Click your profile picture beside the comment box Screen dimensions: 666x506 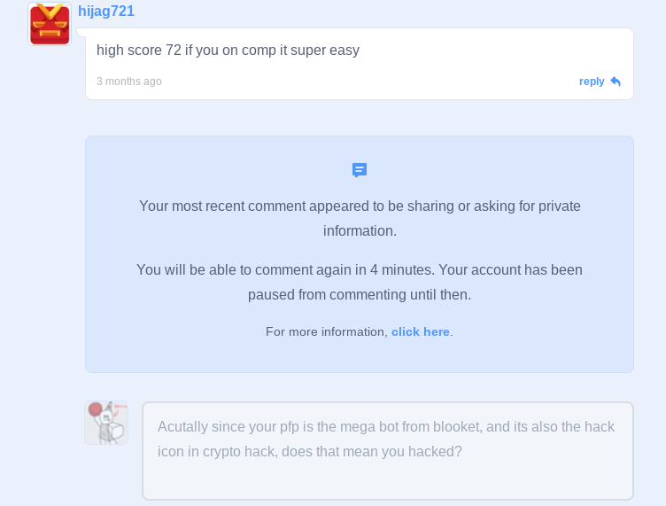(x=106, y=423)
